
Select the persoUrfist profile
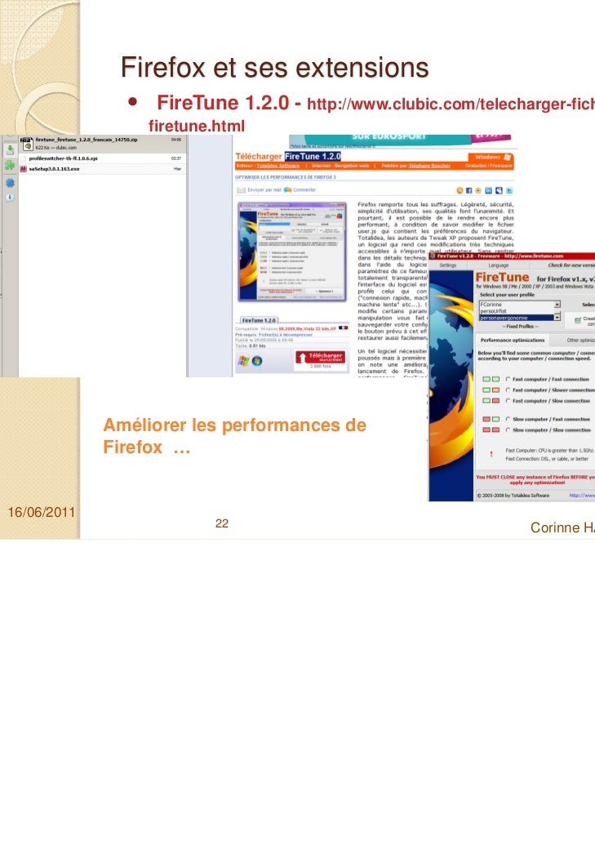point(516,311)
